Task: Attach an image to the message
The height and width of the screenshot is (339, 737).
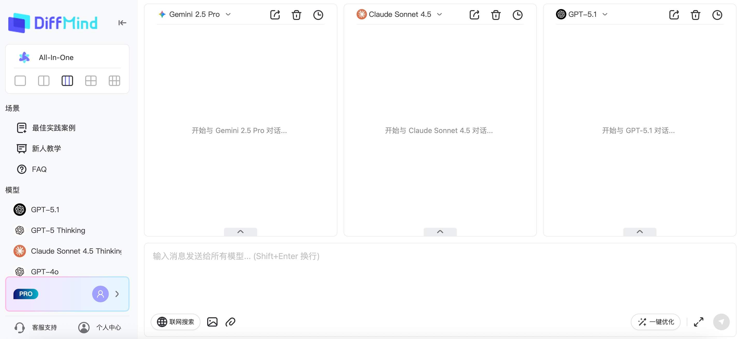Action: 212,322
